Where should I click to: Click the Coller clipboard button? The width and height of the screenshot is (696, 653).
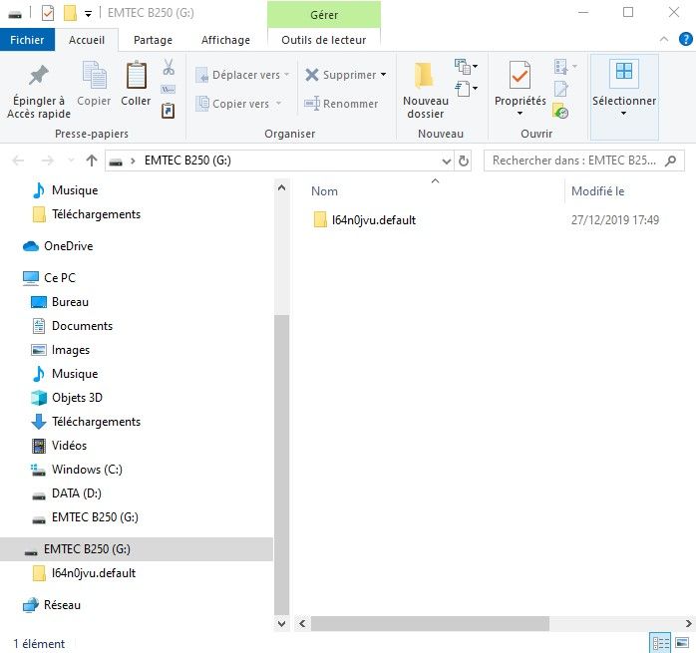pos(136,84)
